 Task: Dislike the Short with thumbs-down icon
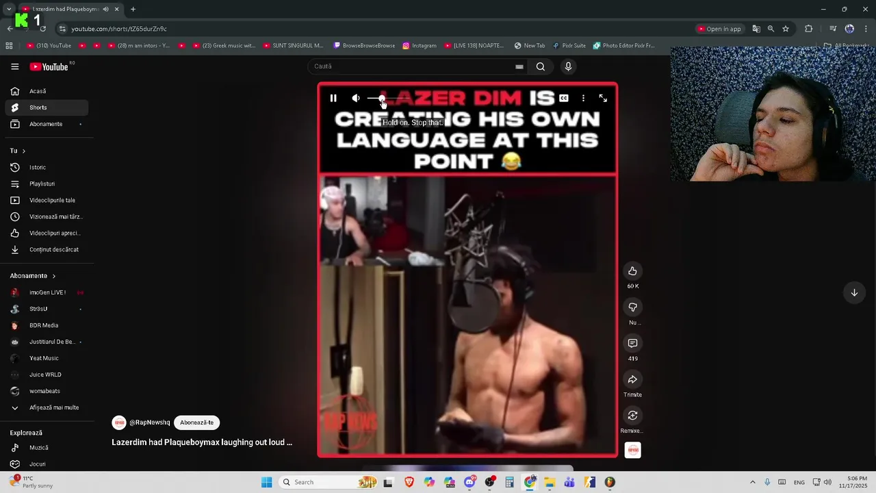[632, 307]
